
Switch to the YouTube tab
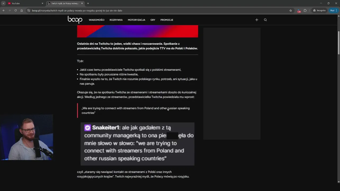(25, 3)
